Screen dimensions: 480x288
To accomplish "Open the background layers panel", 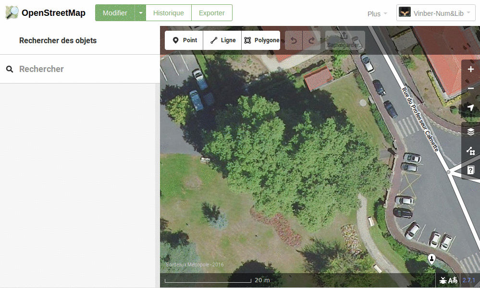I will pyautogui.click(x=471, y=132).
